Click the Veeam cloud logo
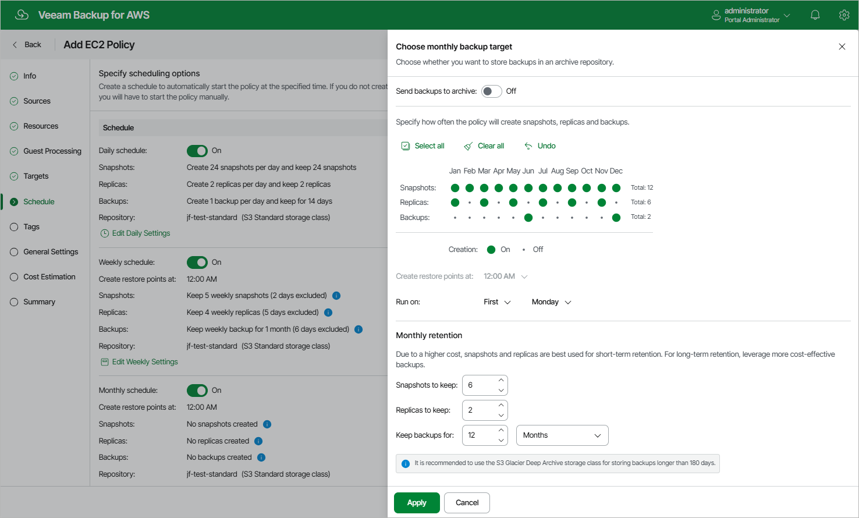This screenshot has height=518, width=859. [22, 15]
